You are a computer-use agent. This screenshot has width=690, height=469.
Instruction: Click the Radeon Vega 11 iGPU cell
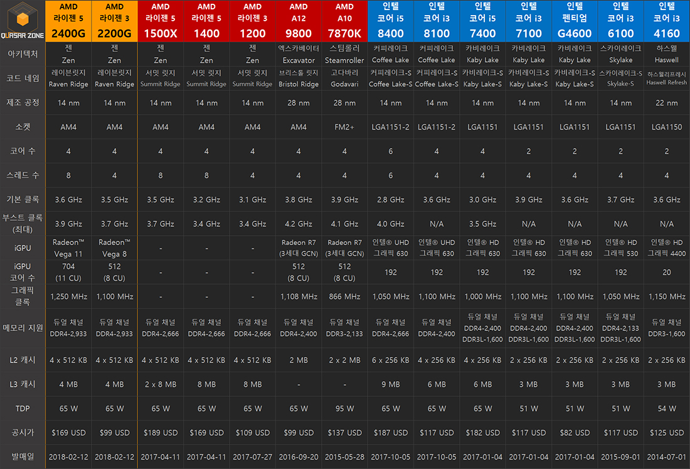coord(68,248)
